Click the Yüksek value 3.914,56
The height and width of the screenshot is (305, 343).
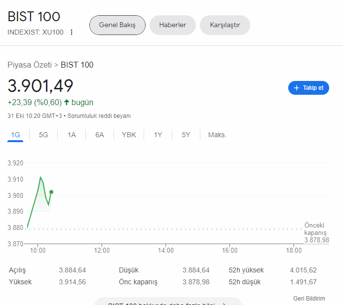pyautogui.click(x=72, y=282)
